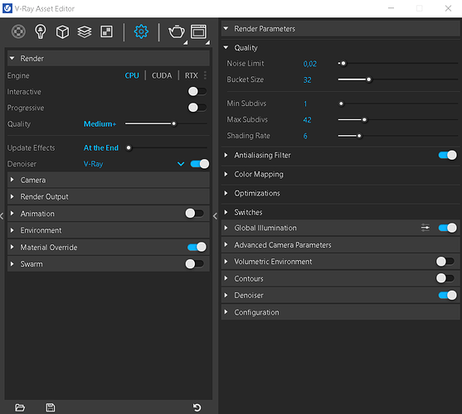Open the Textures checker icon
Image resolution: width=462 pixels, height=414 pixels.
(106, 31)
